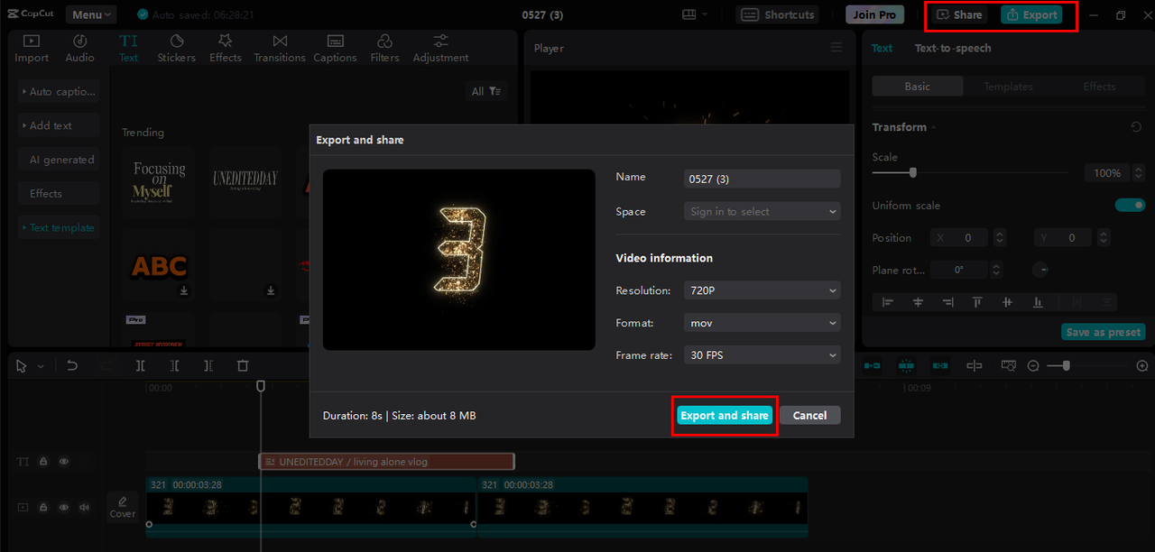This screenshot has height=552, width=1155.
Task: Select the Basic tab
Action: click(918, 87)
